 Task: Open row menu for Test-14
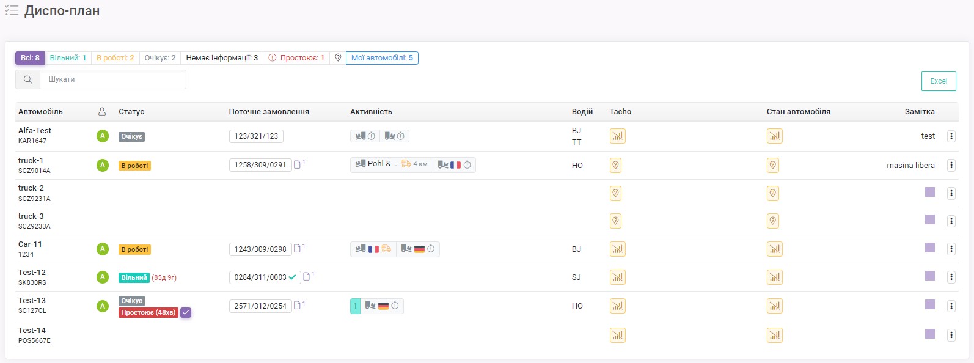point(951,335)
